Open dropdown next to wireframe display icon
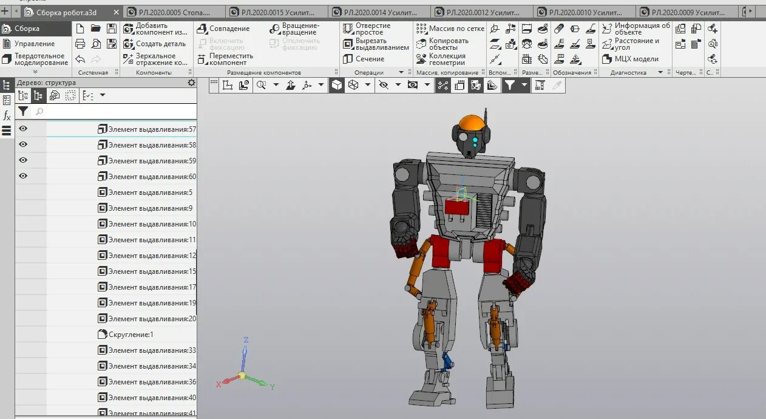This screenshot has height=419, width=766. (x=367, y=86)
